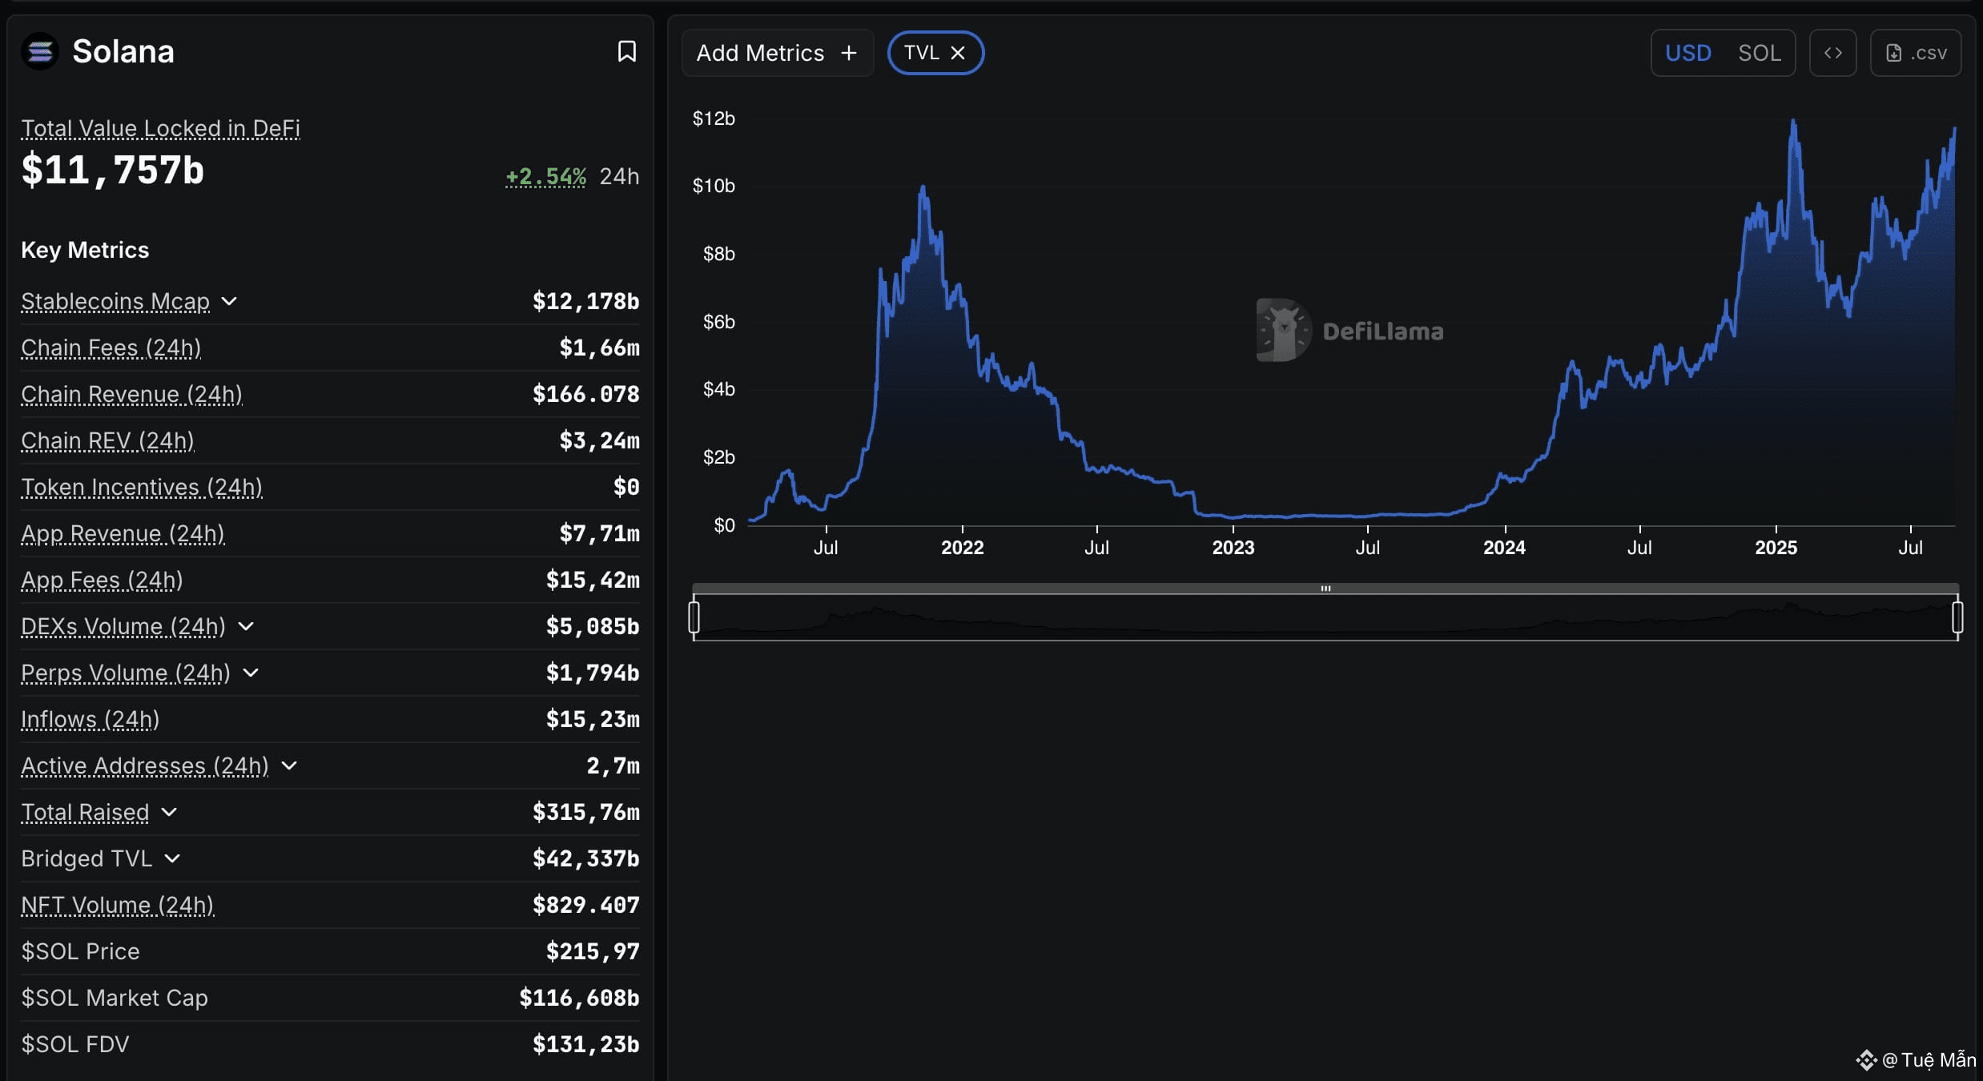Click the Chain Fees (24h) label
The height and width of the screenshot is (1081, 1983).
pyautogui.click(x=111, y=348)
